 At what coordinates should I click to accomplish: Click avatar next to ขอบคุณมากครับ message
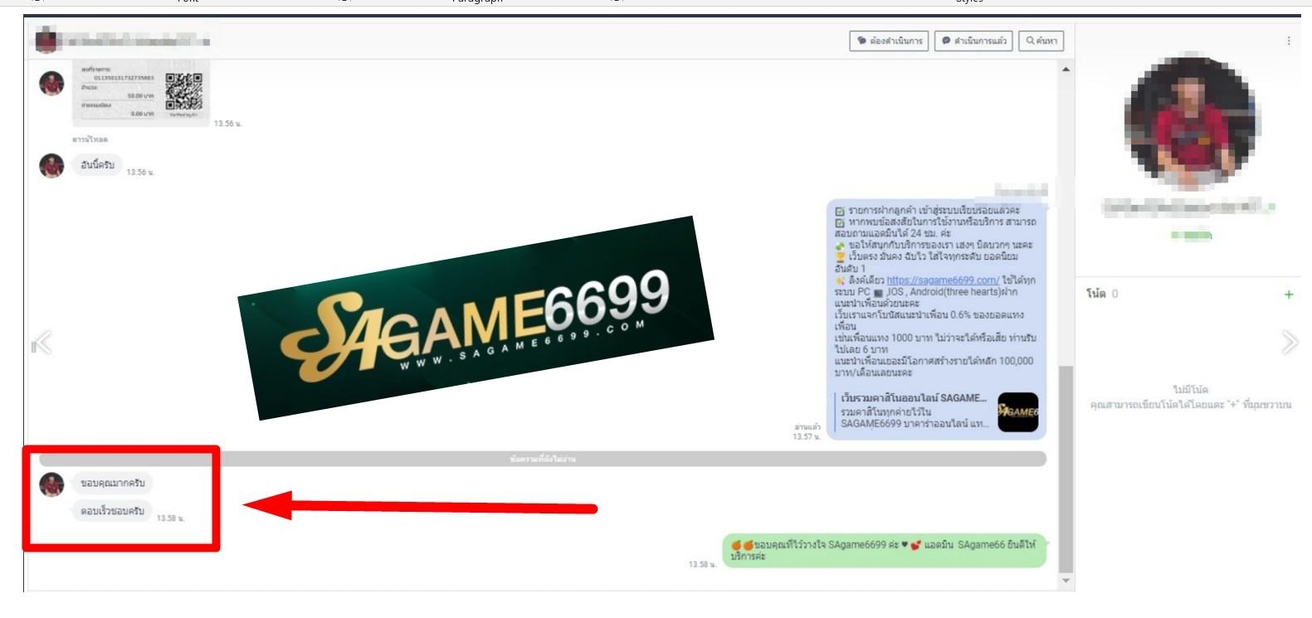coord(51,484)
